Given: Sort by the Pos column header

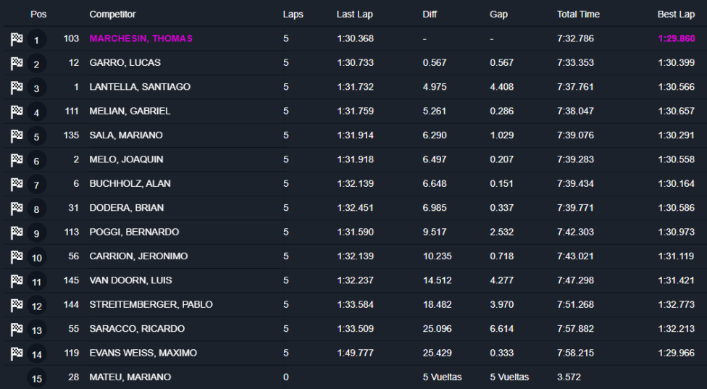Looking at the screenshot, I should point(38,14).
